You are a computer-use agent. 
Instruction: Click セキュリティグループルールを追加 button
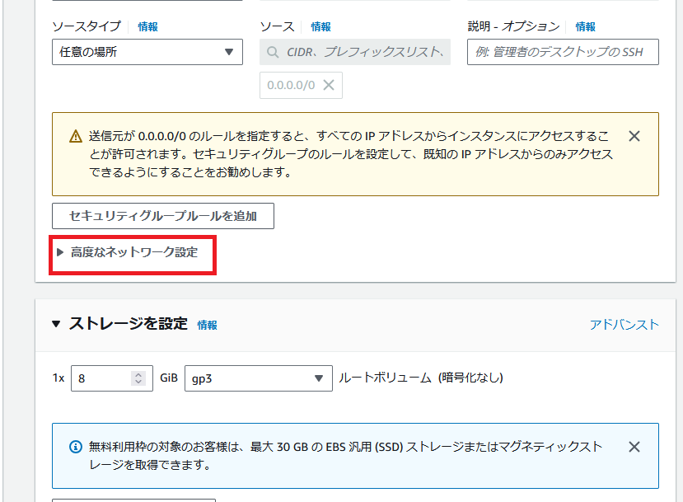[x=163, y=216]
